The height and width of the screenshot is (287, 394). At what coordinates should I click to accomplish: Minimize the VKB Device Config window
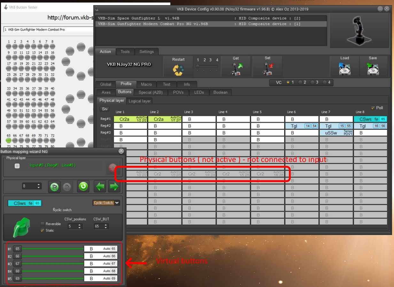pos(380,9)
